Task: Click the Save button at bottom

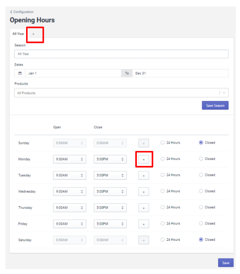Action: [226, 263]
